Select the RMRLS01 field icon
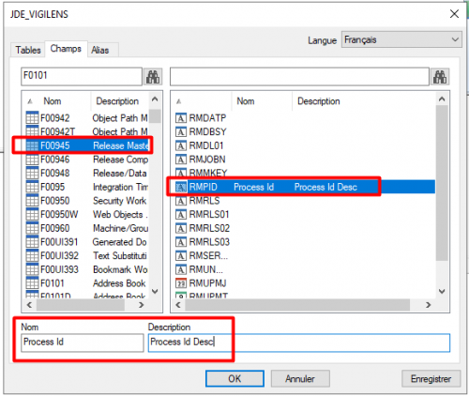 (x=181, y=214)
